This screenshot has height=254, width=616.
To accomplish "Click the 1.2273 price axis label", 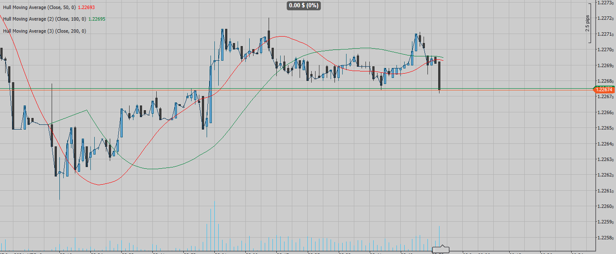I will pos(605,3).
